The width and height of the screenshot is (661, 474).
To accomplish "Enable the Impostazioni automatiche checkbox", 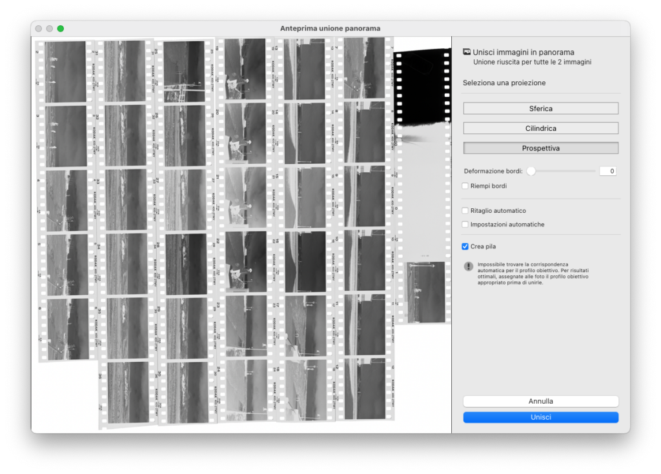I will 465,224.
